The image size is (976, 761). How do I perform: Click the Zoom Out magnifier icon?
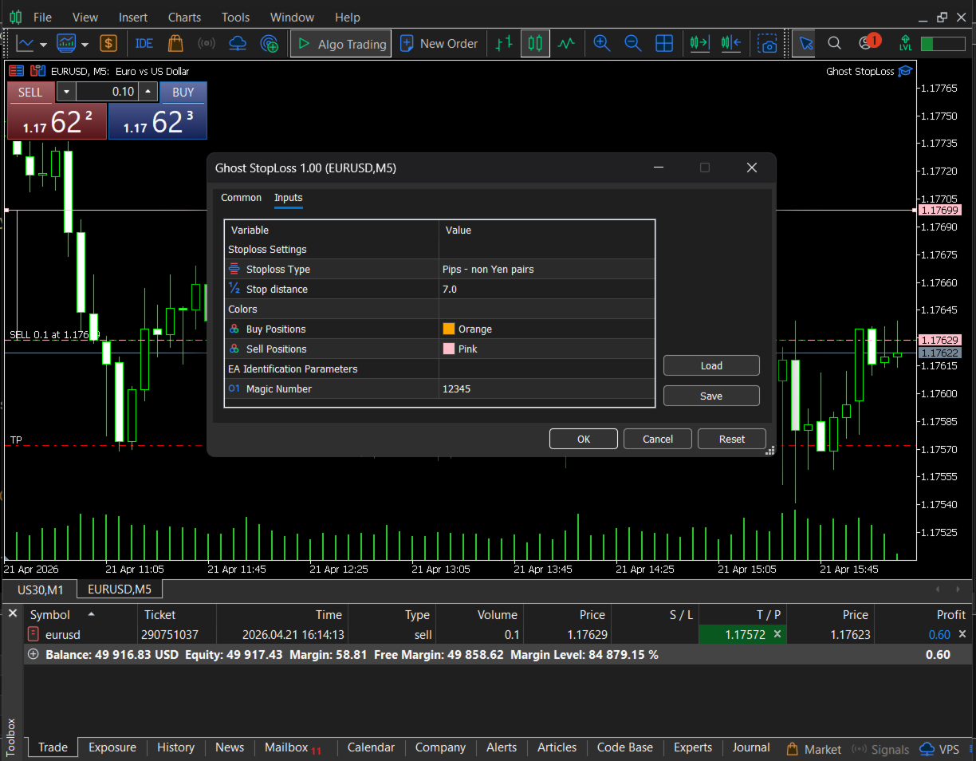tap(632, 43)
